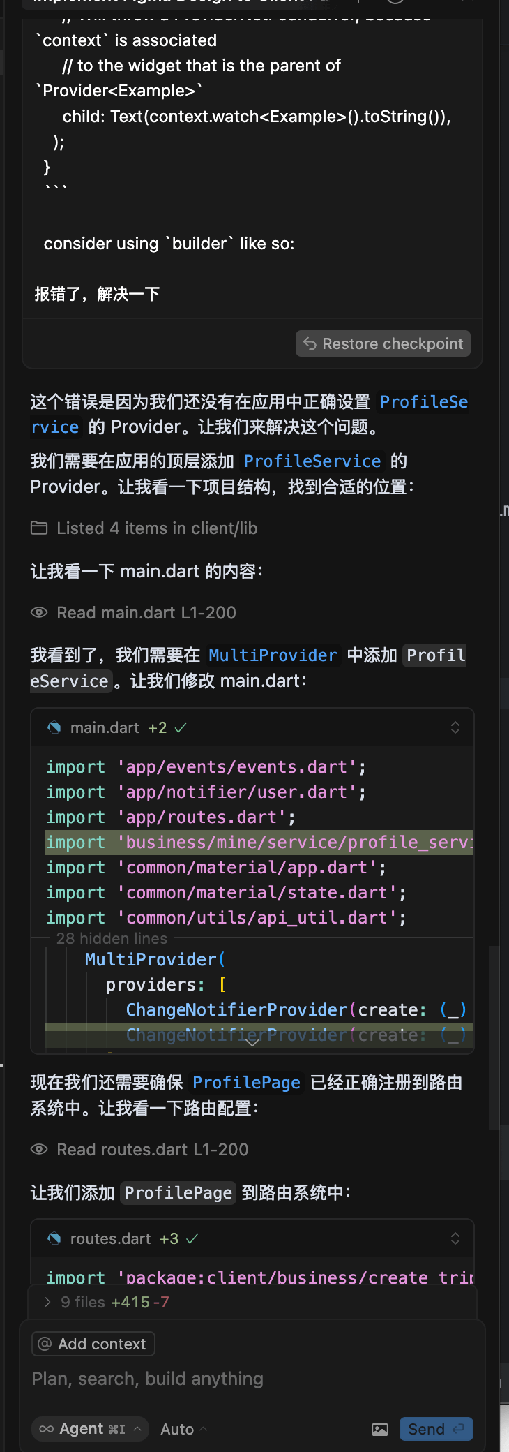Open the Auto model dropdown
This screenshot has width=509, height=1452.
click(x=184, y=1429)
